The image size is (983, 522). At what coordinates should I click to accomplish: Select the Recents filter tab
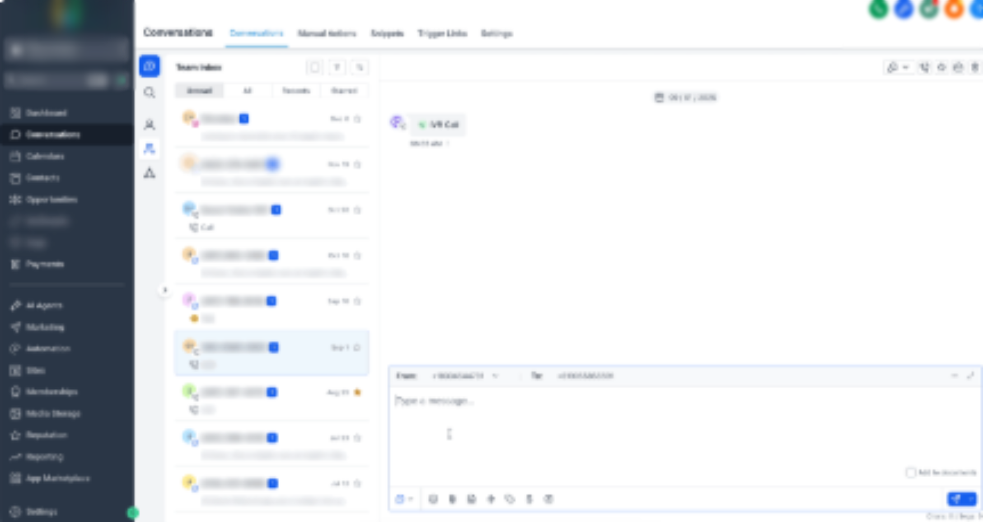pyautogui.click(x=296, y=91)
